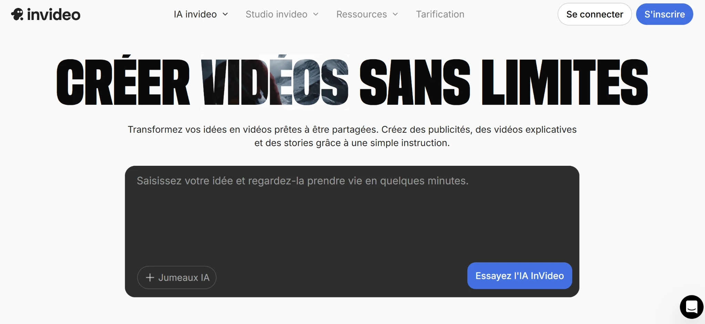Viewport: 705px width, 324px height.
Task: Select Tarification in the navigation
Action: [440, 14]
